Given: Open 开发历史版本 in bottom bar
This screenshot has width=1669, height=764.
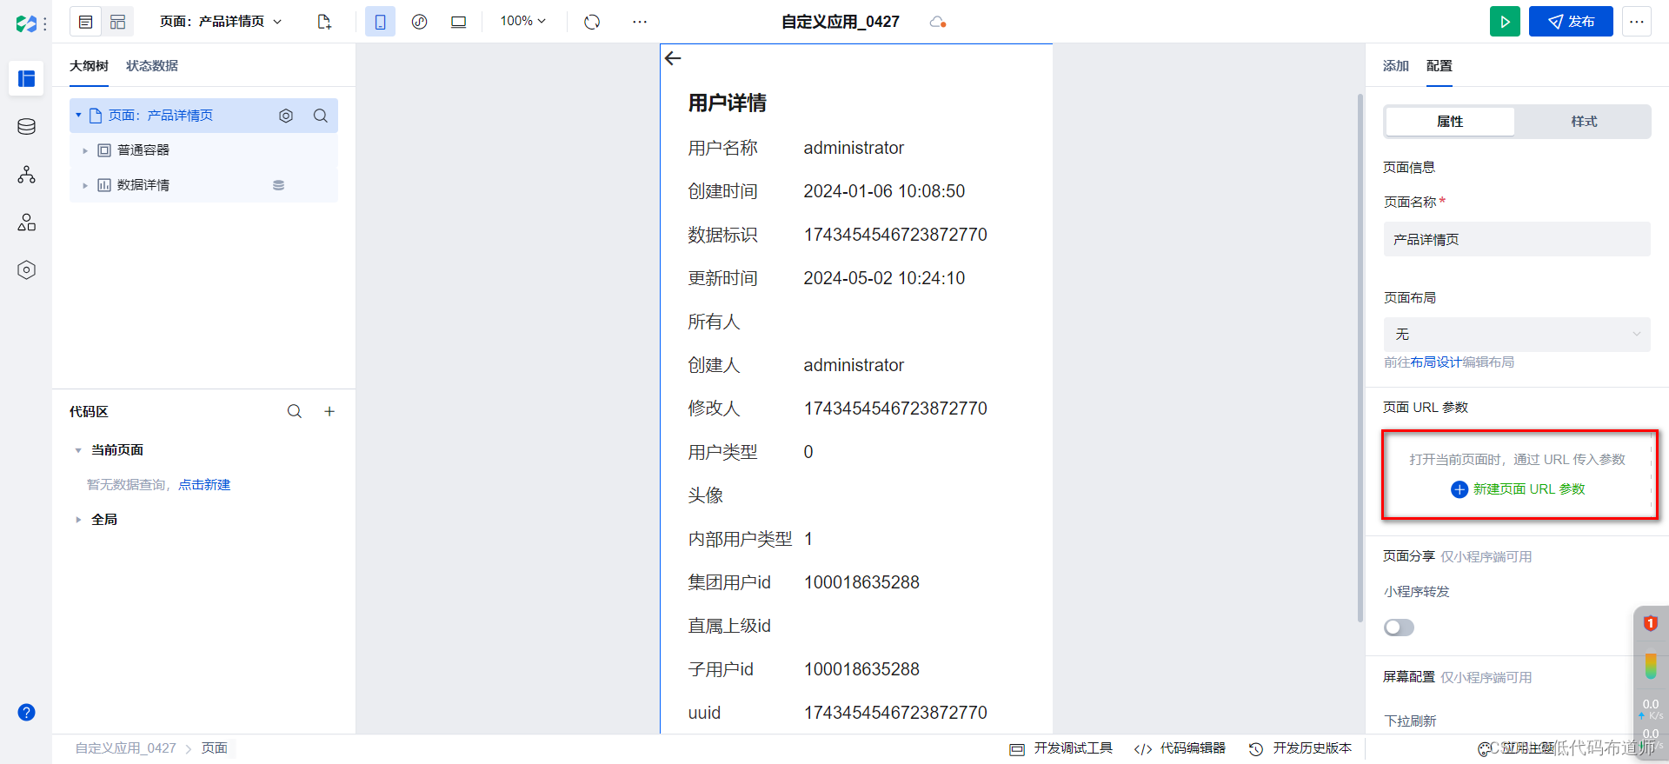Looking at the screenshot, I should pyautogui.click(x=1300, y=748).
